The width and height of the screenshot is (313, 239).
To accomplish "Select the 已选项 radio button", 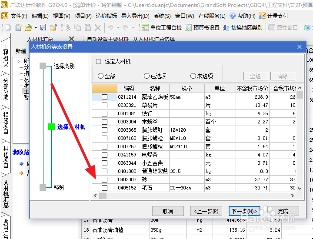I will click(147, 76).
